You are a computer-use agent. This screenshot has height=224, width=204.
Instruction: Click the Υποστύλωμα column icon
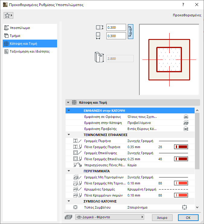6,28
